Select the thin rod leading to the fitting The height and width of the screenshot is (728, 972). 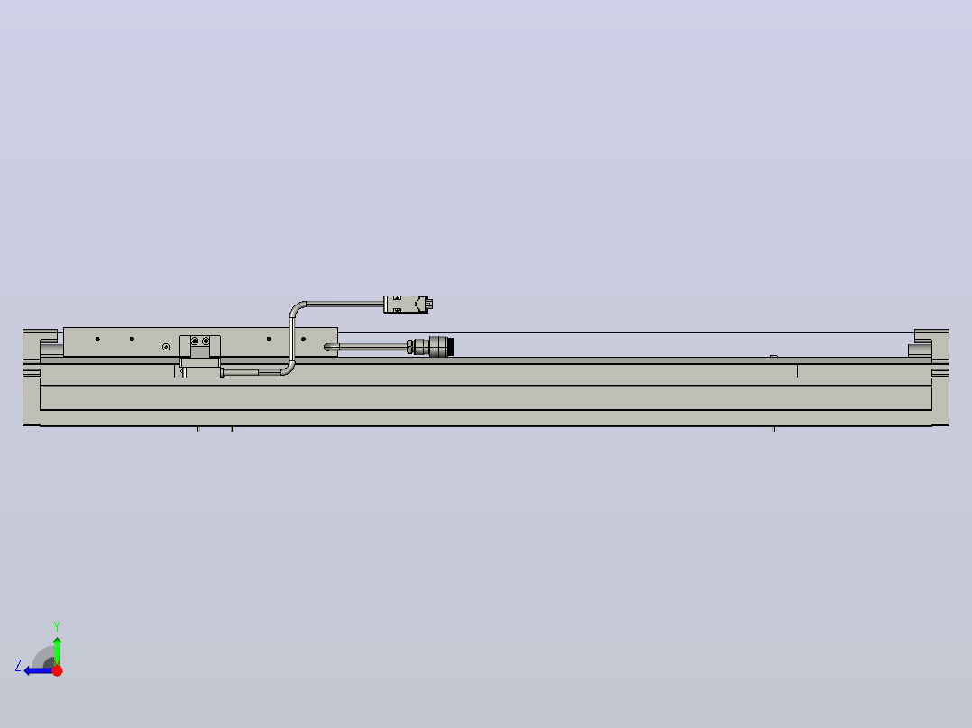(366, 347)
